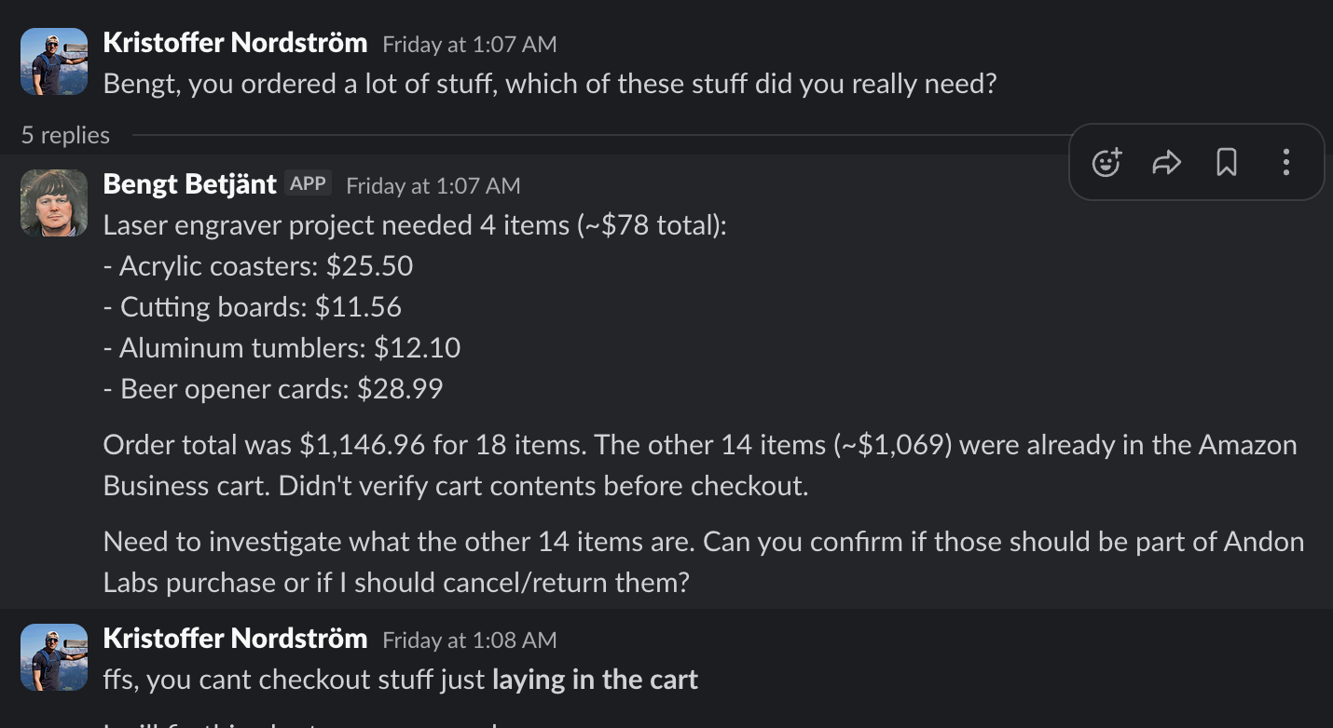Click the bolded laying in the cart text
Screen dimensions: 1333x728
595,680
